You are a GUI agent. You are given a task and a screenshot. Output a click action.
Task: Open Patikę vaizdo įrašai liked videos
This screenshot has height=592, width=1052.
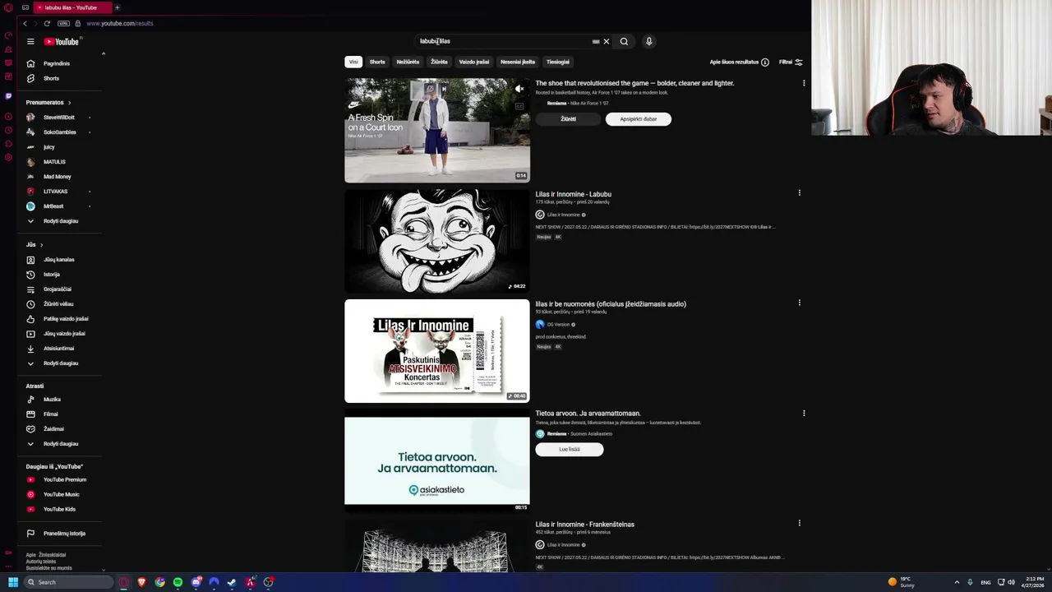pos(66,319)
